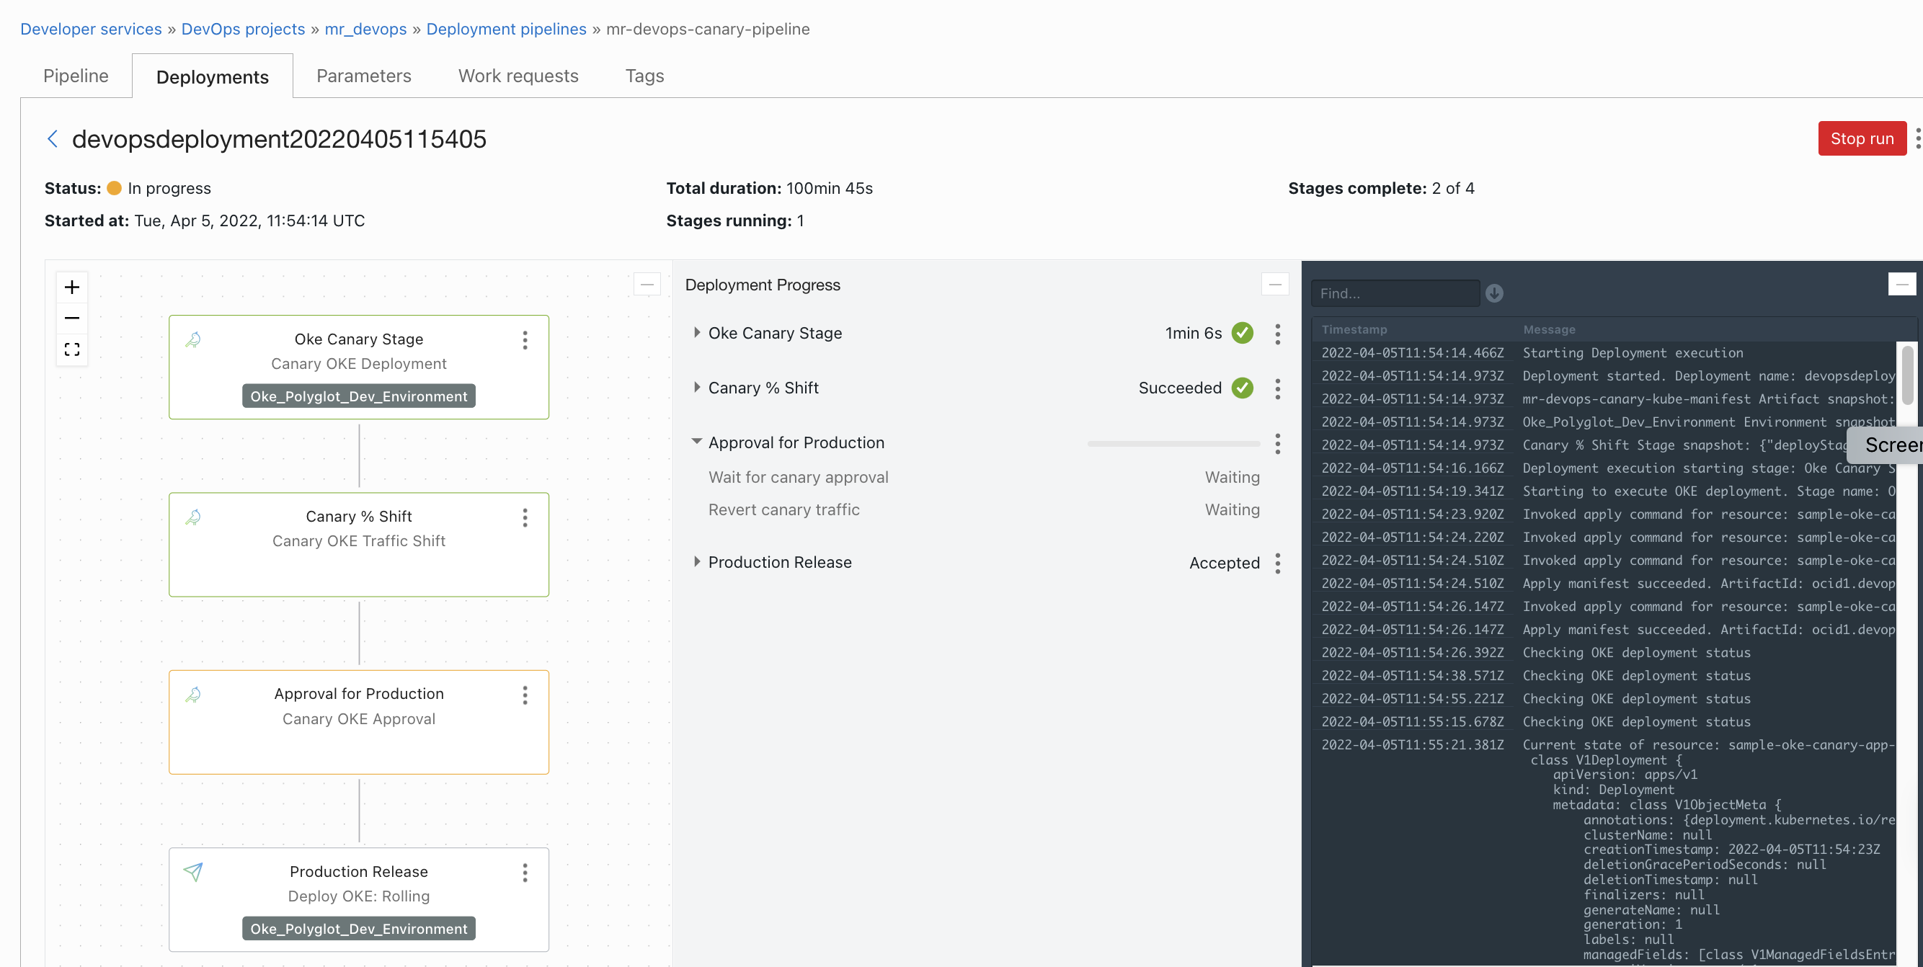The image size is (1923, 967).
Task: Expand Canary % Shift progress row
Action: click(x=696, y=387)
